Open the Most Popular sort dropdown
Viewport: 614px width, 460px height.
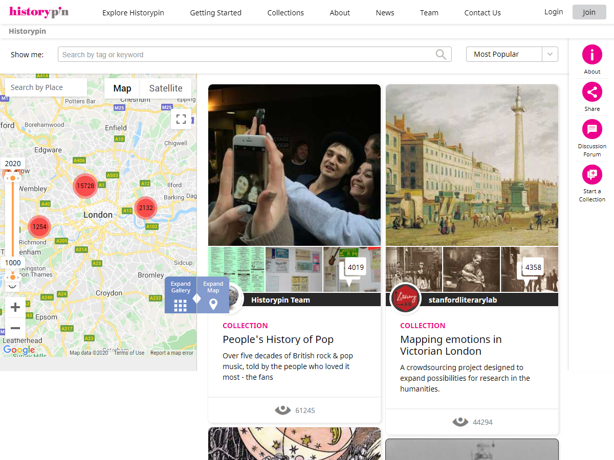(x=512, y=54)
